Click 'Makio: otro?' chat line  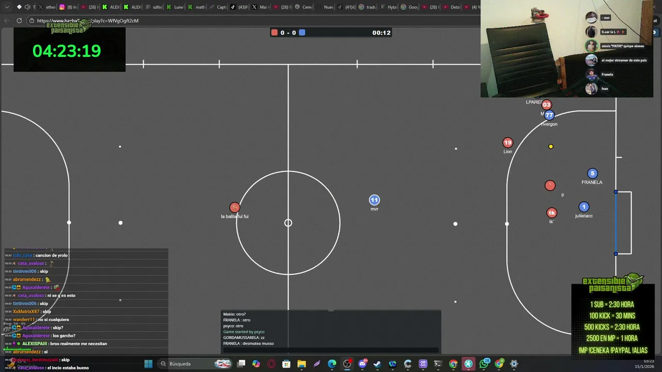click(x=234, y=314)
